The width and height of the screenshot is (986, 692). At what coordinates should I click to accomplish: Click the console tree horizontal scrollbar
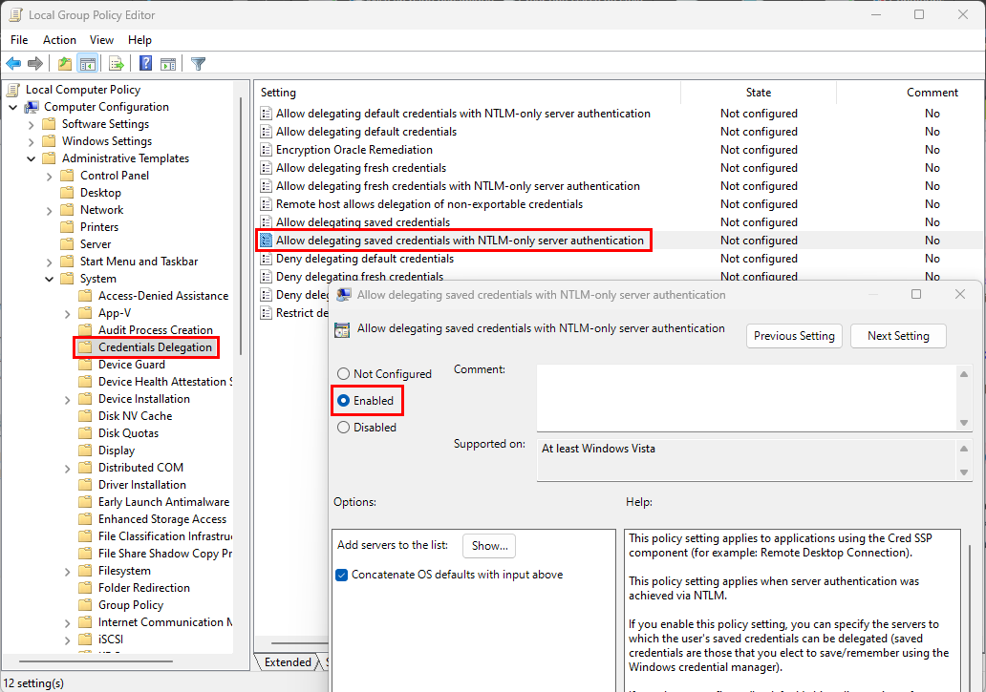click(96, 661)
